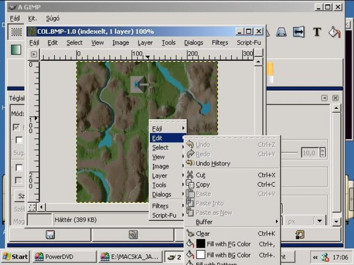This screenshot has height=265, width=354.
Task: Open the Image submenu in context menu
Action: [168, 166]
